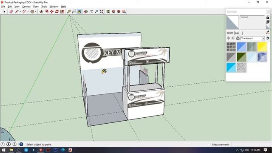Go to the In Model home icon
Viewport: 272px width, 153px height.
click(238, 38)
